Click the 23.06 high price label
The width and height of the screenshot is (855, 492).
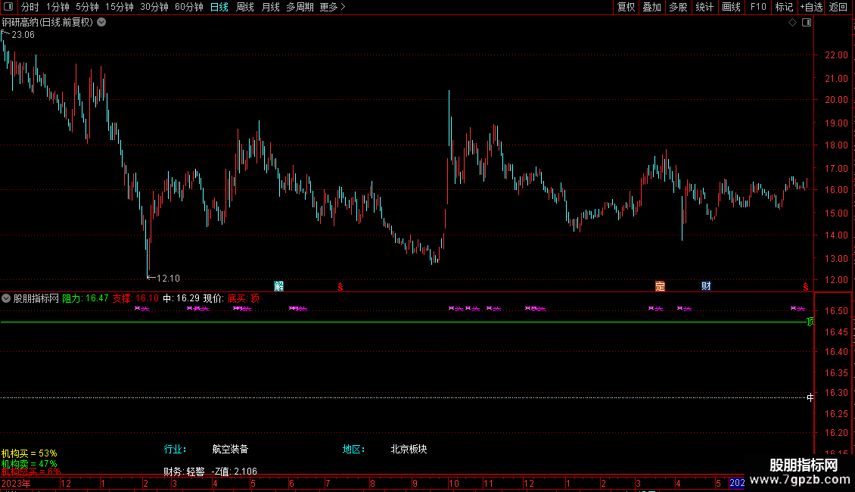23,35
